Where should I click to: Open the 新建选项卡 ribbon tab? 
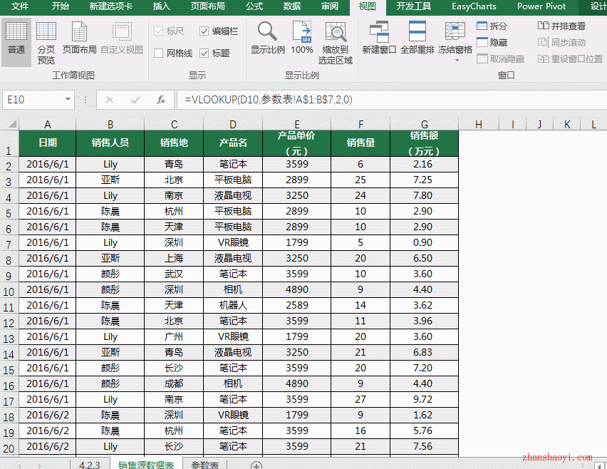(110, 6)
